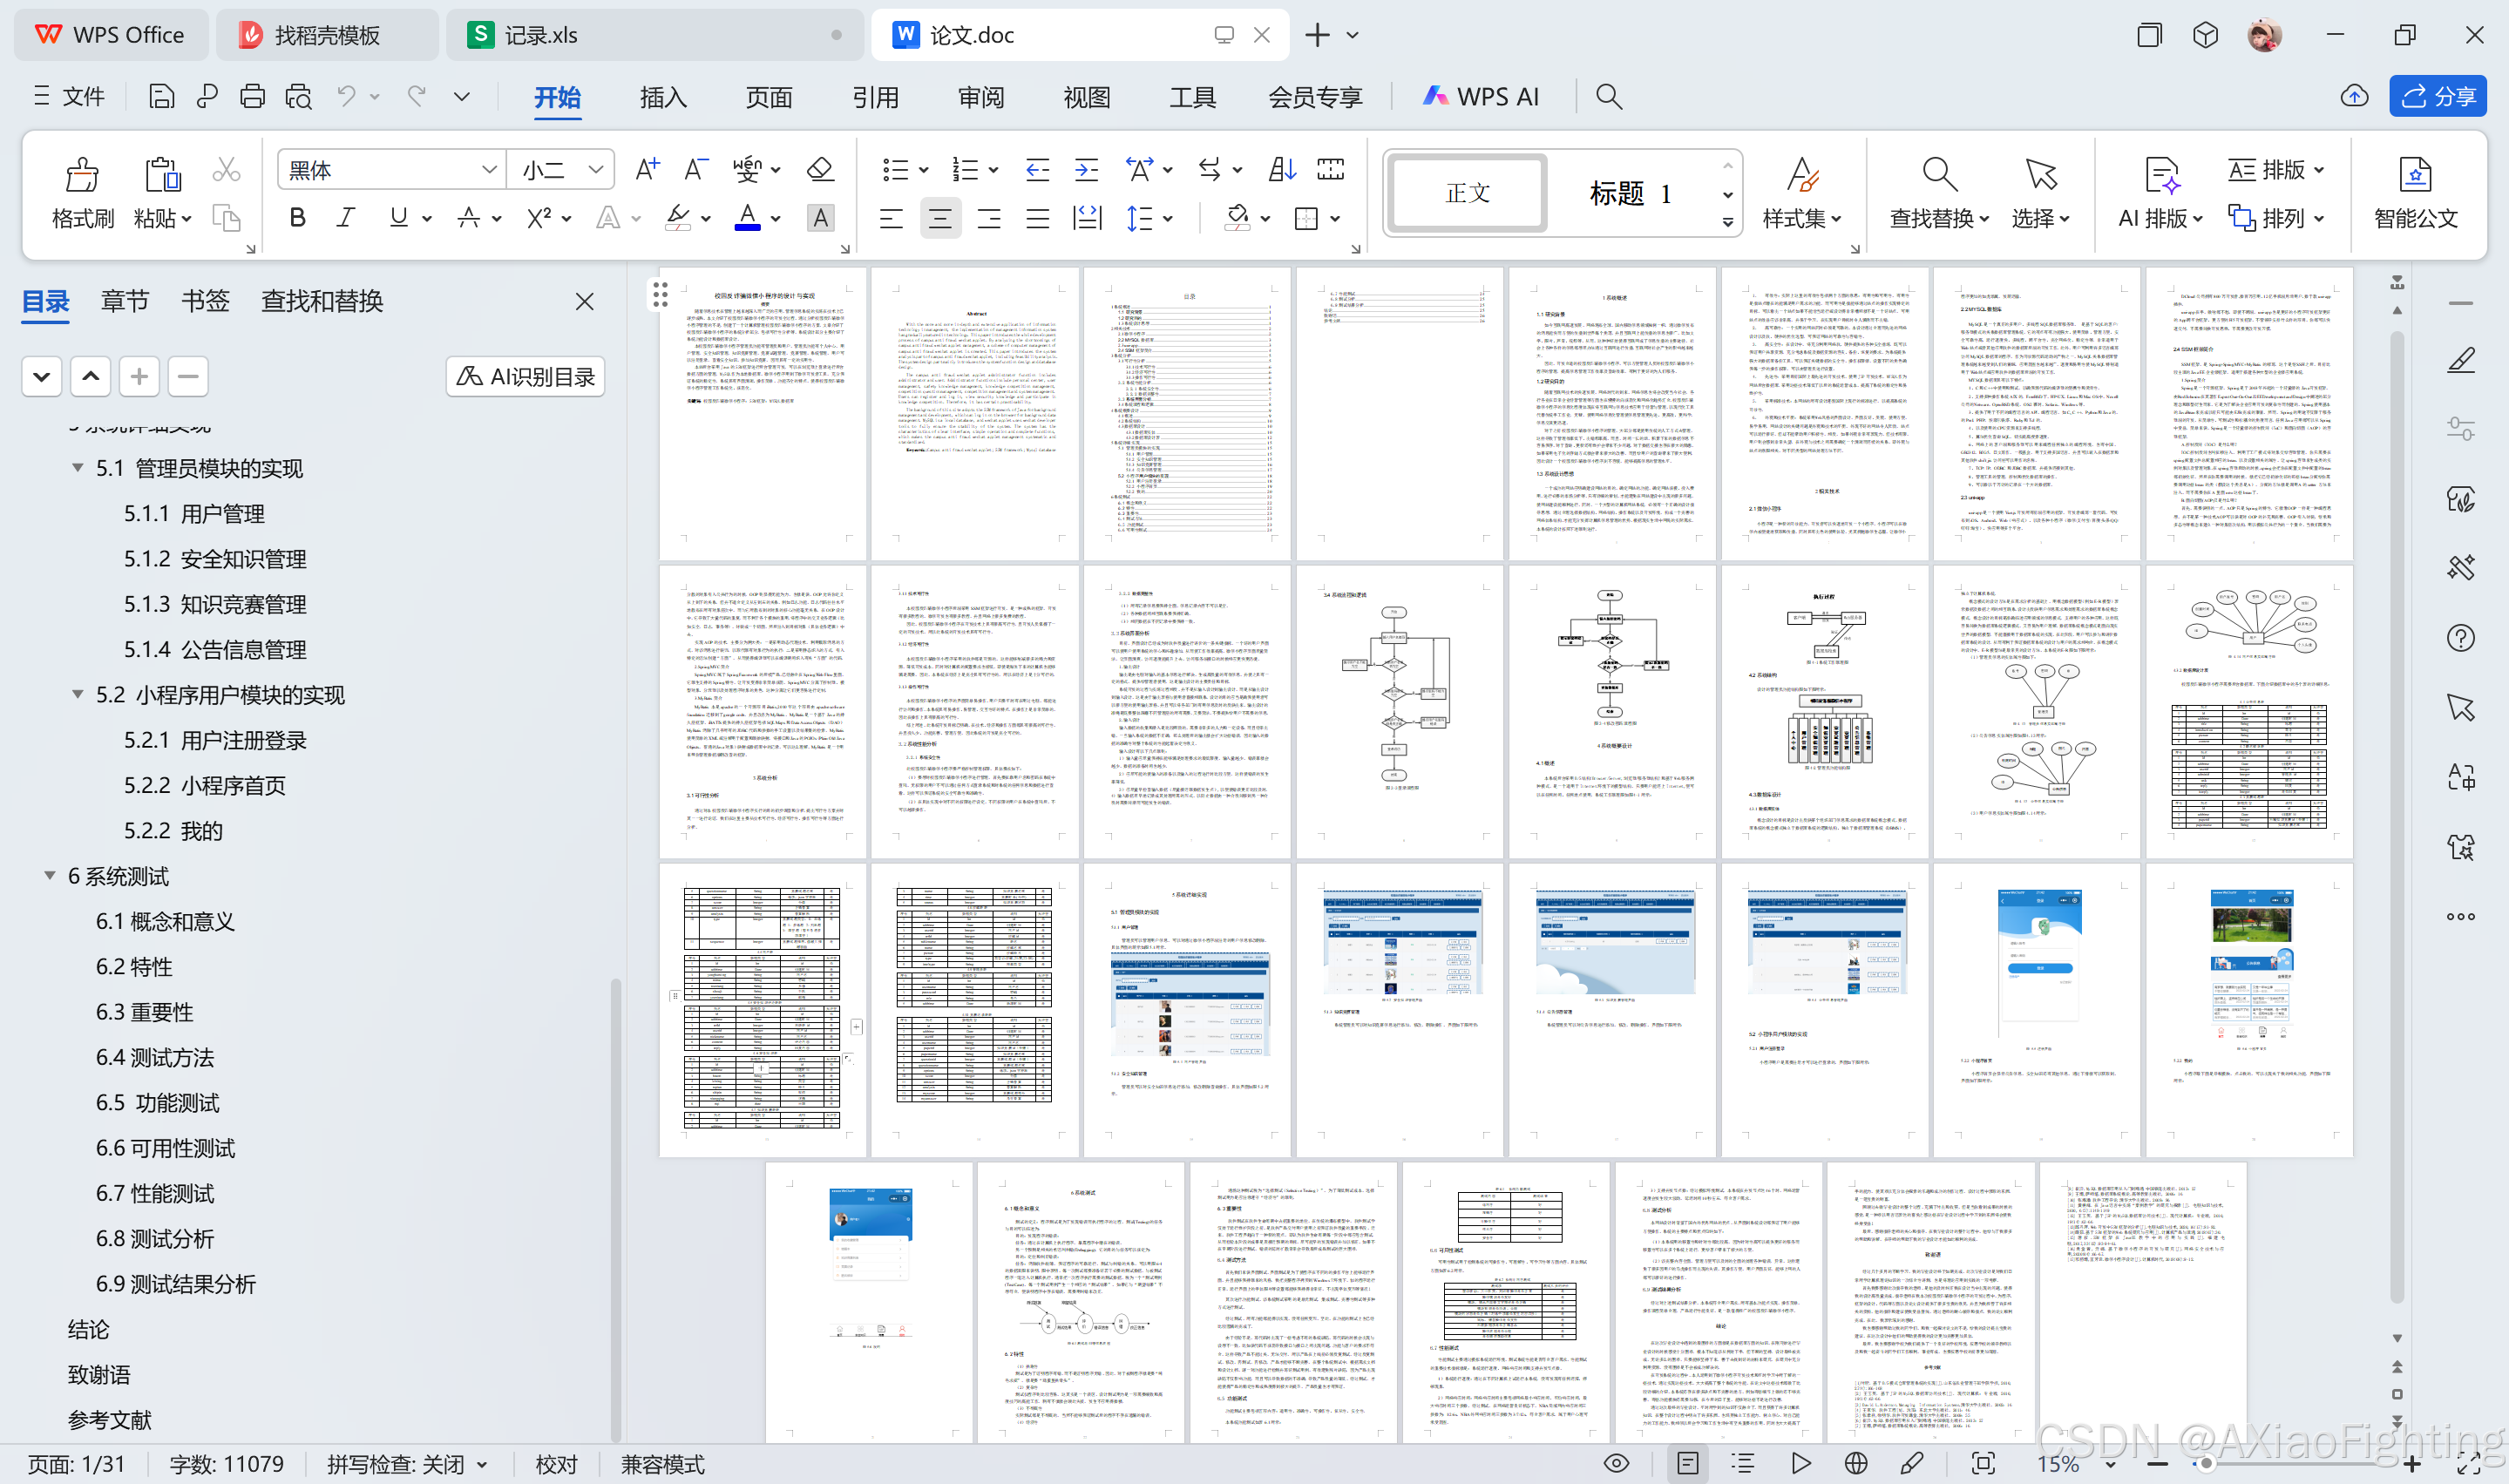Click the reading mode eye icon in status bar
The width and height of the screenshot is (2509, 1484).
[x=1616, y=1463]
